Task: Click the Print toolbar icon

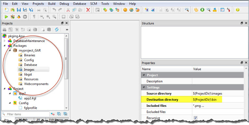Action: (x=39, y=10)
